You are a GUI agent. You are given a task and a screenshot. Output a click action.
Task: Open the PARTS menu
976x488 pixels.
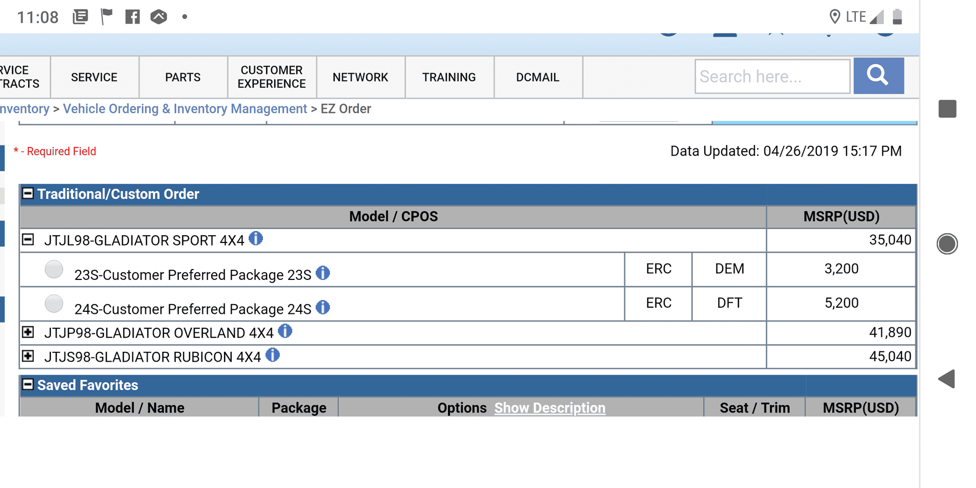[x=183, y=77]
